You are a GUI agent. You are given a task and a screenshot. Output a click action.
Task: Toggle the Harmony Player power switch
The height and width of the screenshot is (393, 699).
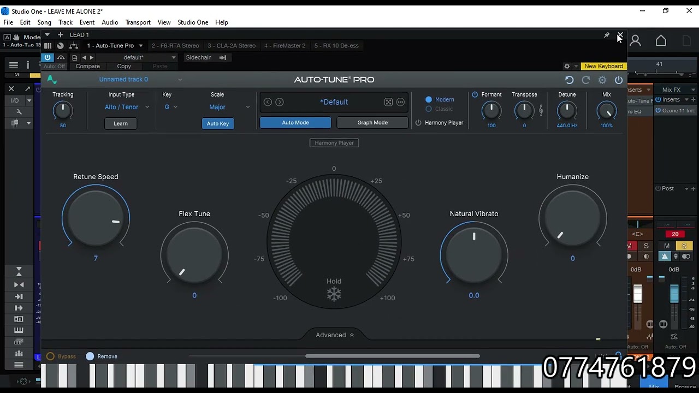(418, 123)
